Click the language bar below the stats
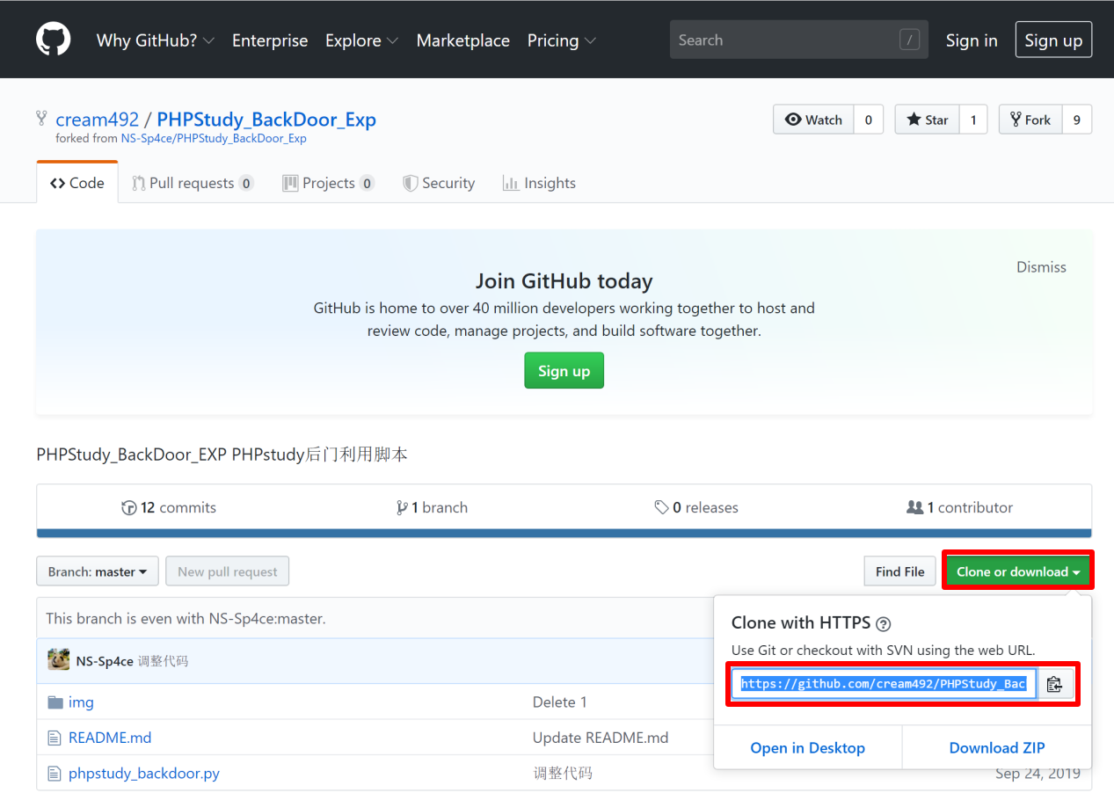The image size is (1114, 800). [564, 534]
